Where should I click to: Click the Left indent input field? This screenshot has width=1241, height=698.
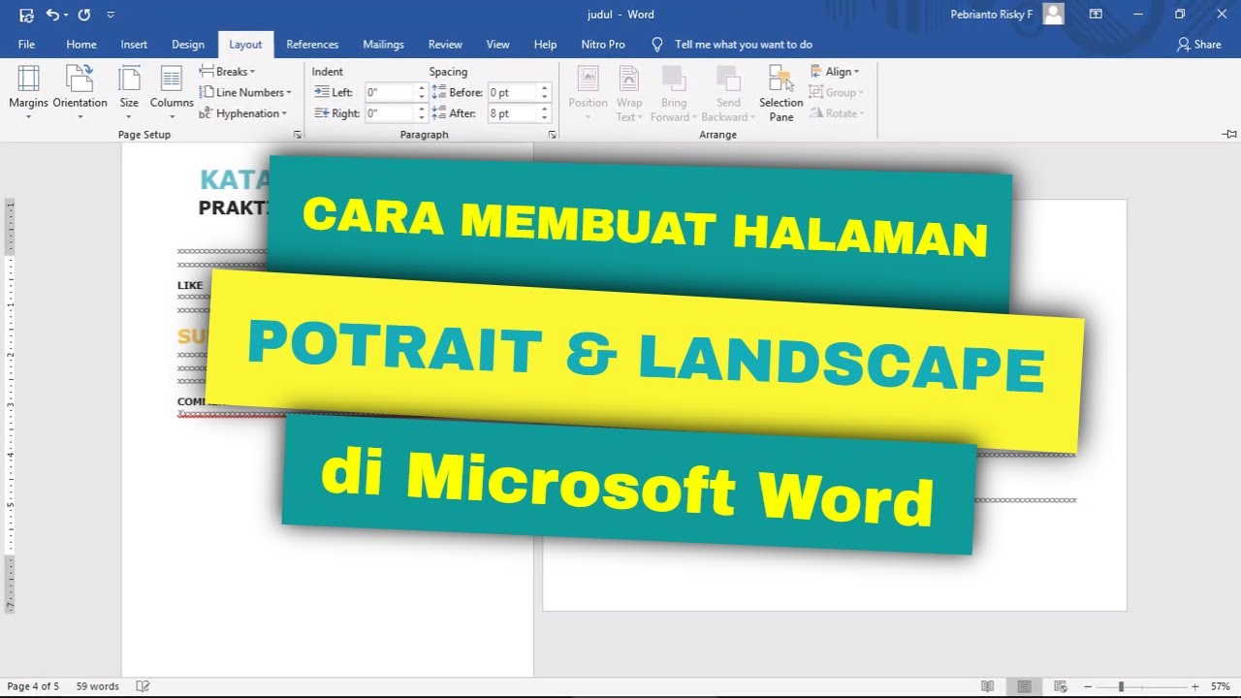(390, 93)
